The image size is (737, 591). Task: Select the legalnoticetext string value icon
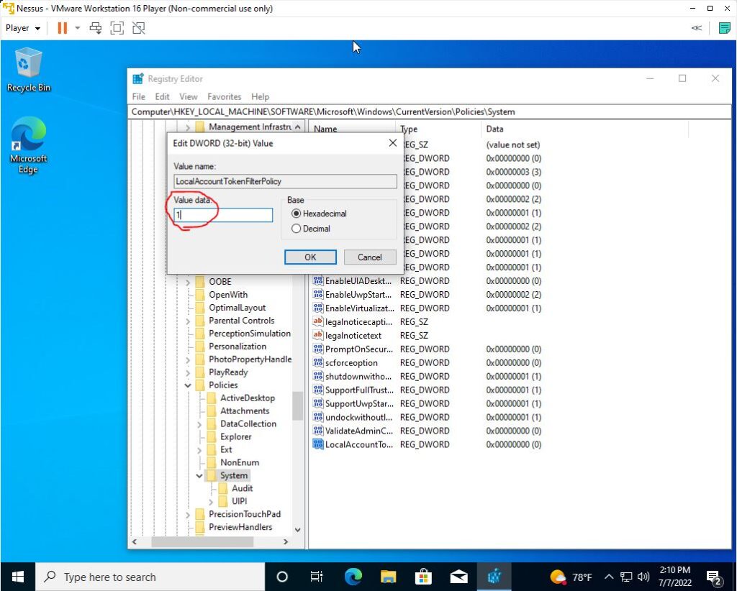[317, 335]
